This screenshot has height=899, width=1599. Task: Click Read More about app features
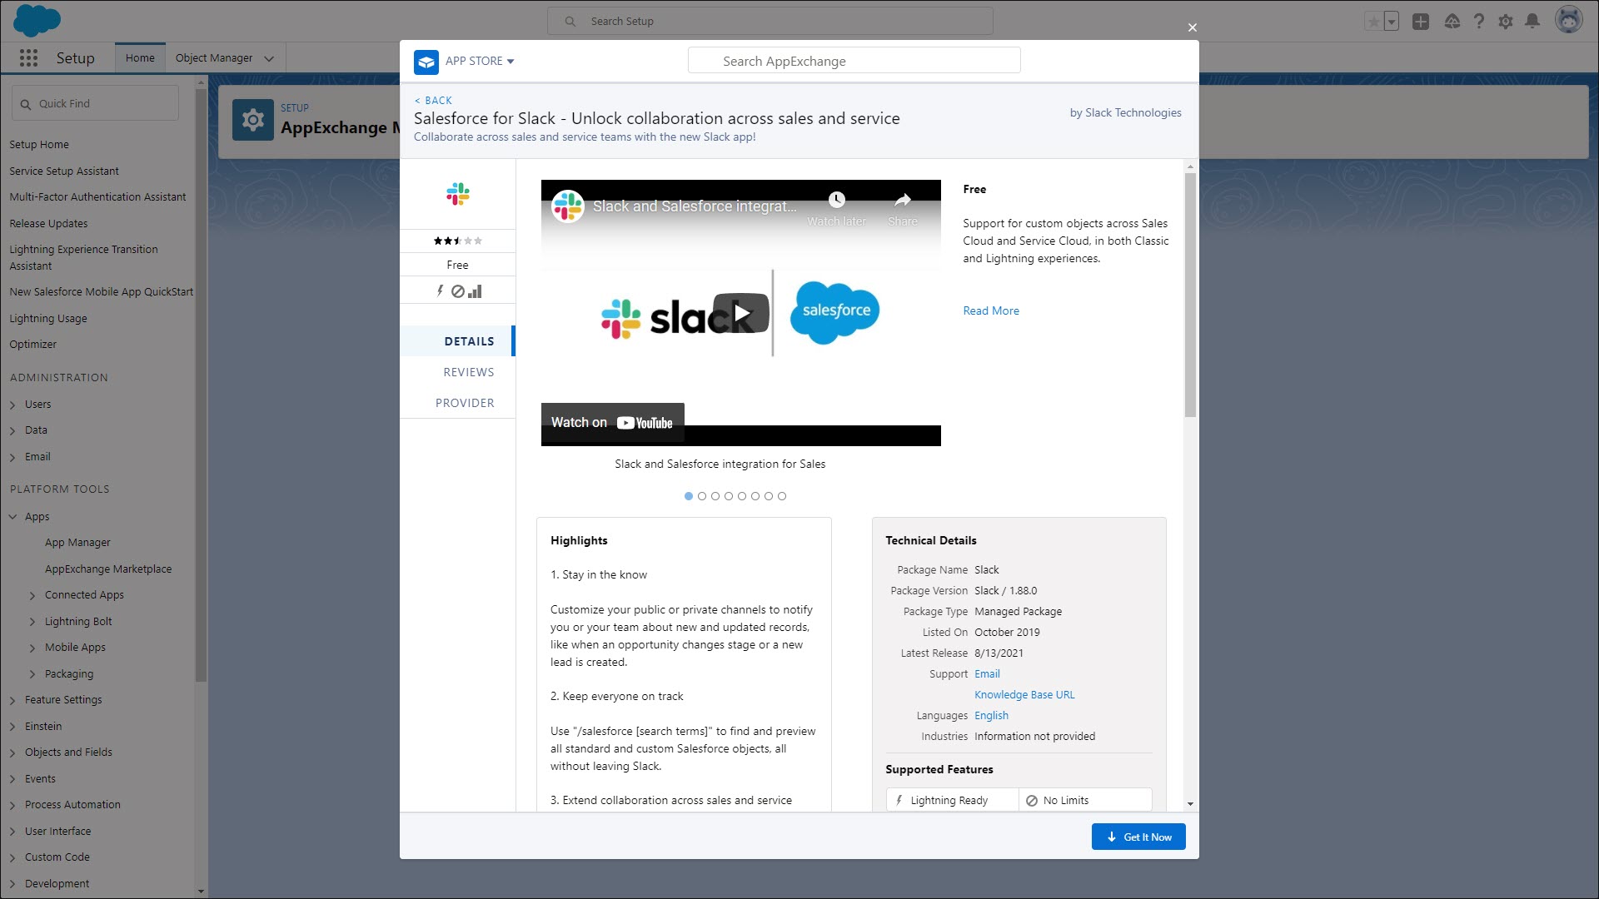point(989,310)
